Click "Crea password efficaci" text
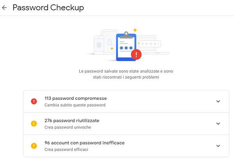 pos(66,149)
